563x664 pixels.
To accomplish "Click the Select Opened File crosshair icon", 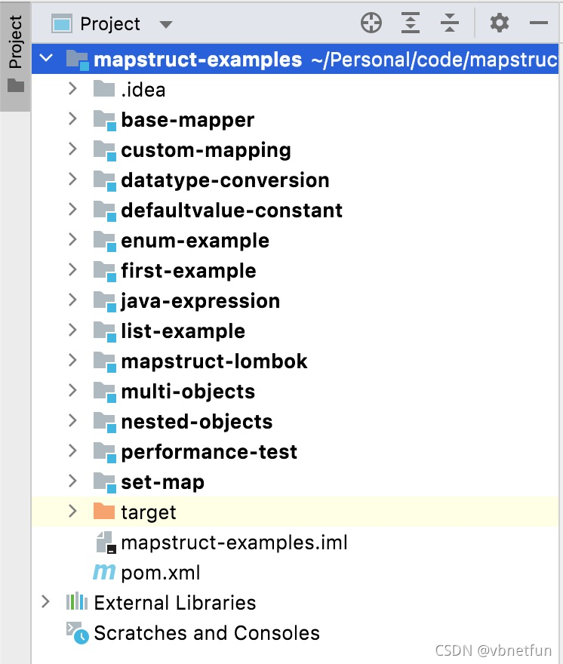I will coord(371,23).
